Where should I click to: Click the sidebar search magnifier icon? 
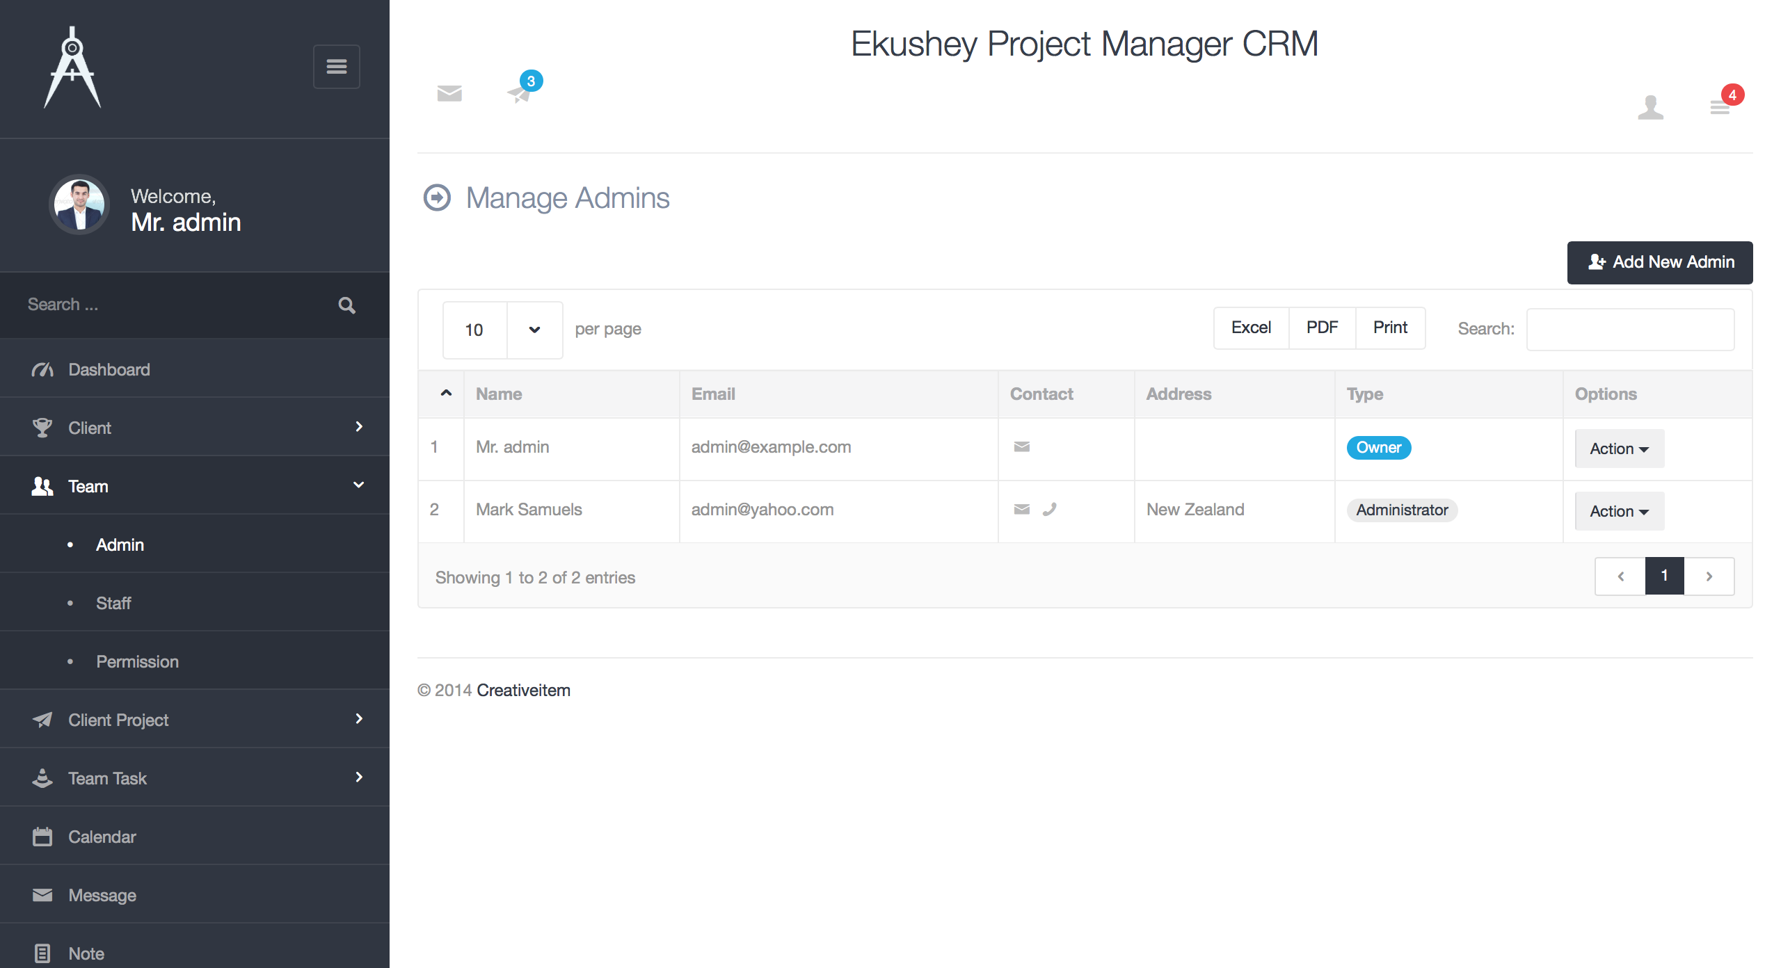346,305
